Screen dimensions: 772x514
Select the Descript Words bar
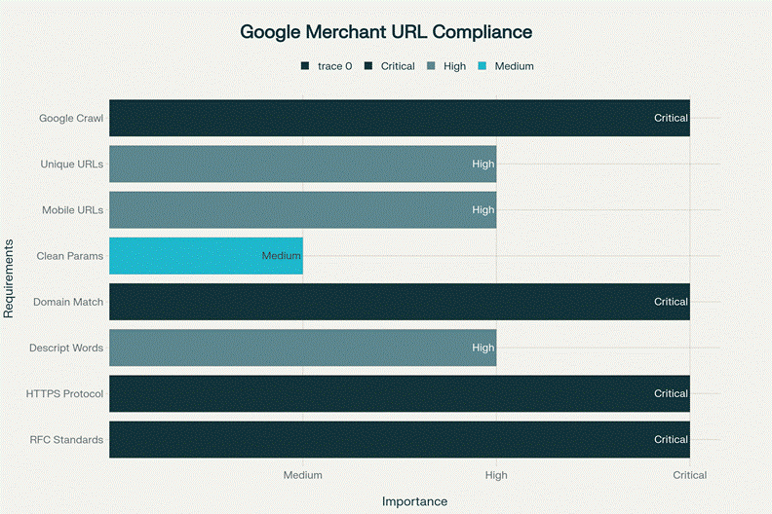pos(303,348)
